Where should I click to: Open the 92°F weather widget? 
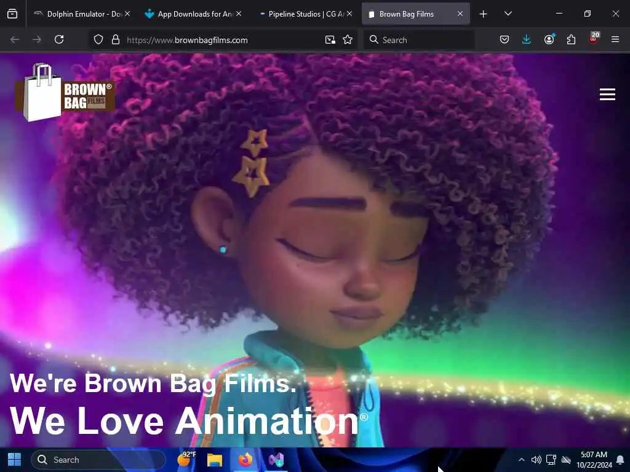point(186,458)
